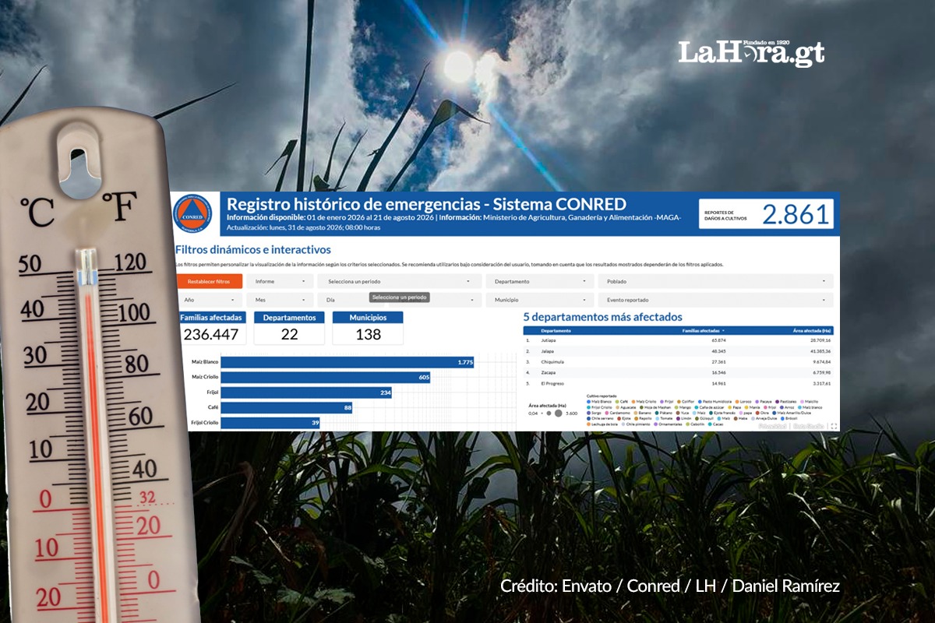Click the Restablecer filtros button
This screenshot has height=623, width=935.
pyautogui.click(x=209, y=281)
